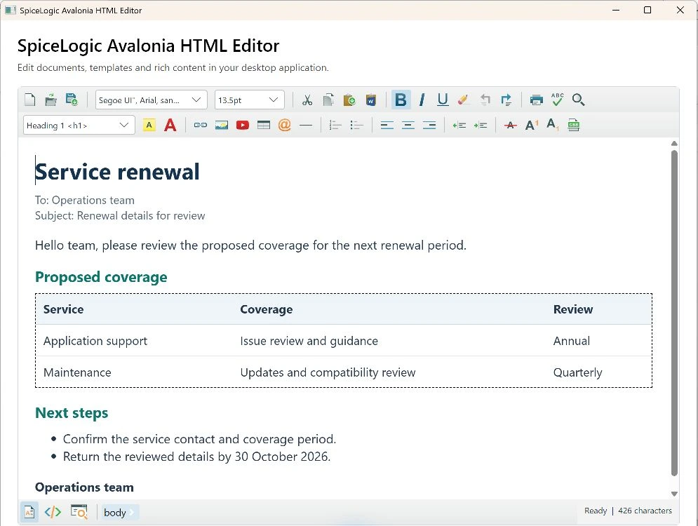
Task: Undo the last edit
Action: [485, 100]
